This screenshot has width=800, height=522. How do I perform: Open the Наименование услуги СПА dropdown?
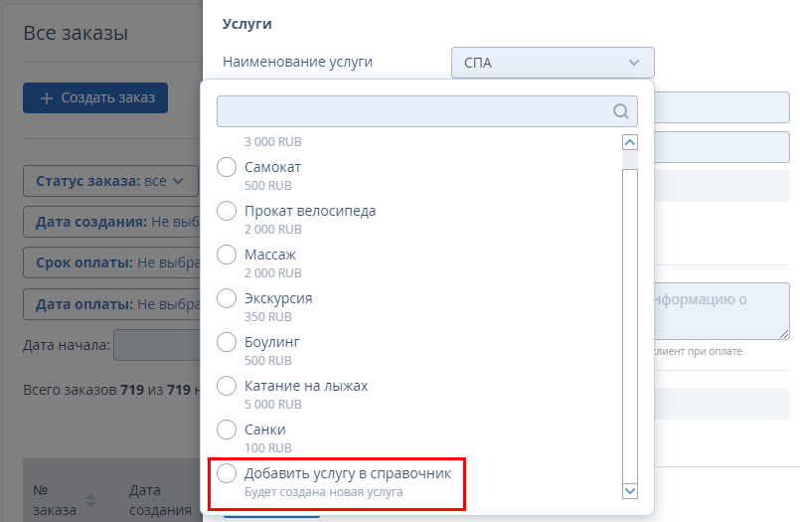click(553, 63)
